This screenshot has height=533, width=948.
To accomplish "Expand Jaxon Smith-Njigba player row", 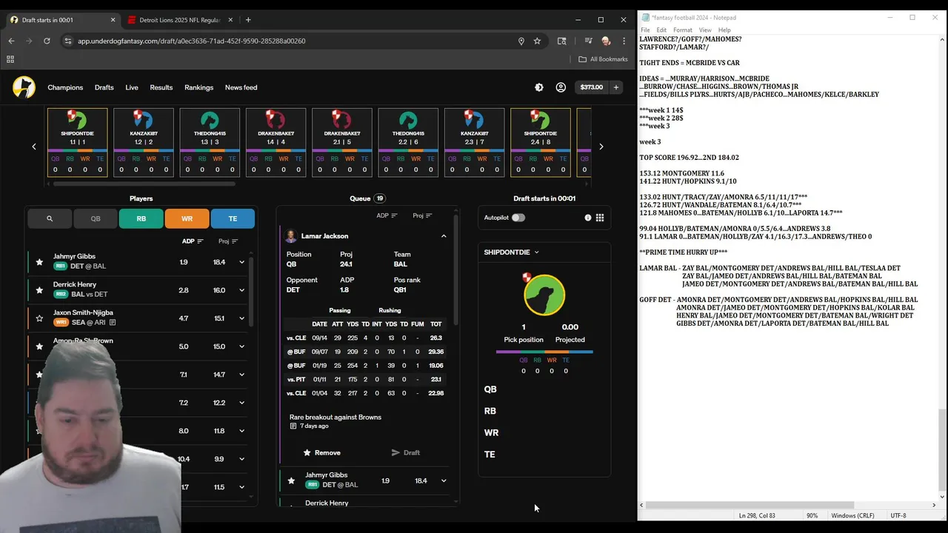I will 241,318.
